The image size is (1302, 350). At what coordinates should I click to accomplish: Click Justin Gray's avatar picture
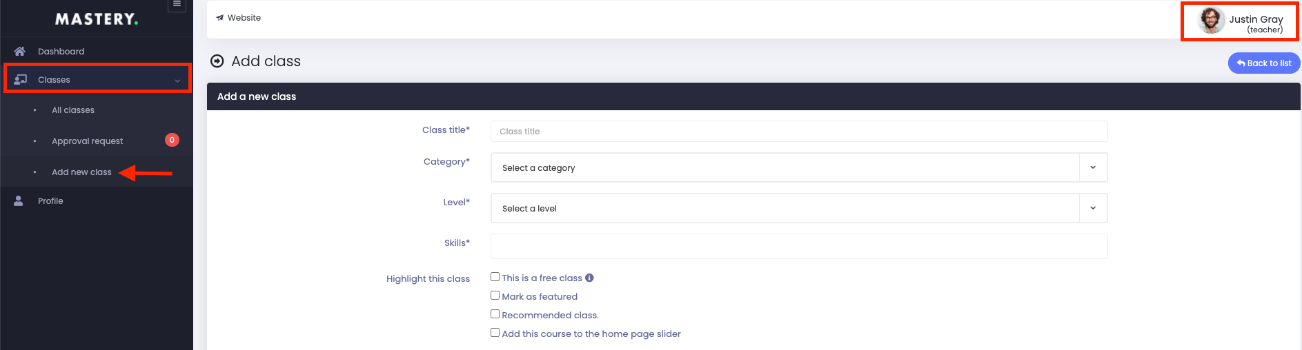point(1211,20)
